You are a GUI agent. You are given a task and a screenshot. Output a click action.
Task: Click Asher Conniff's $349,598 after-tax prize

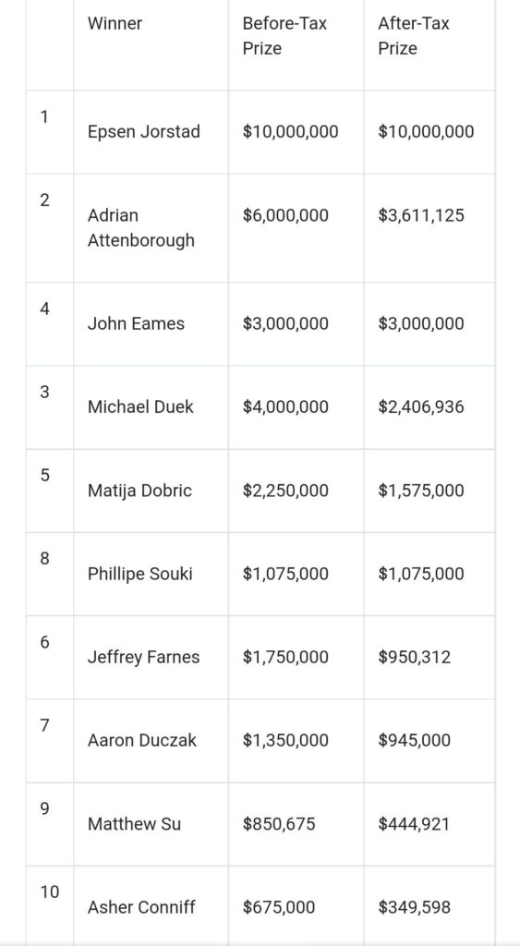pyautogui.click(x=415, y=907)
